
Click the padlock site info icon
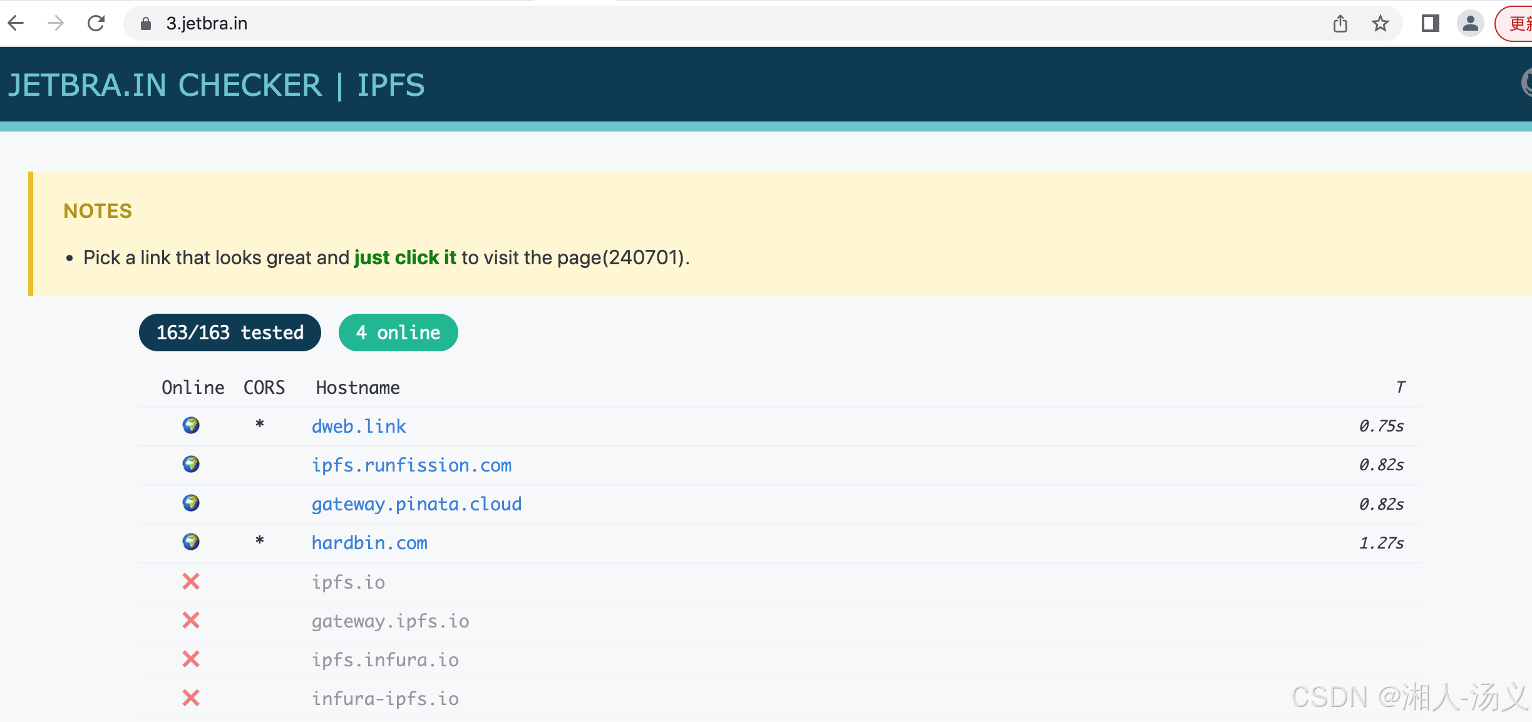click(146, 24)
